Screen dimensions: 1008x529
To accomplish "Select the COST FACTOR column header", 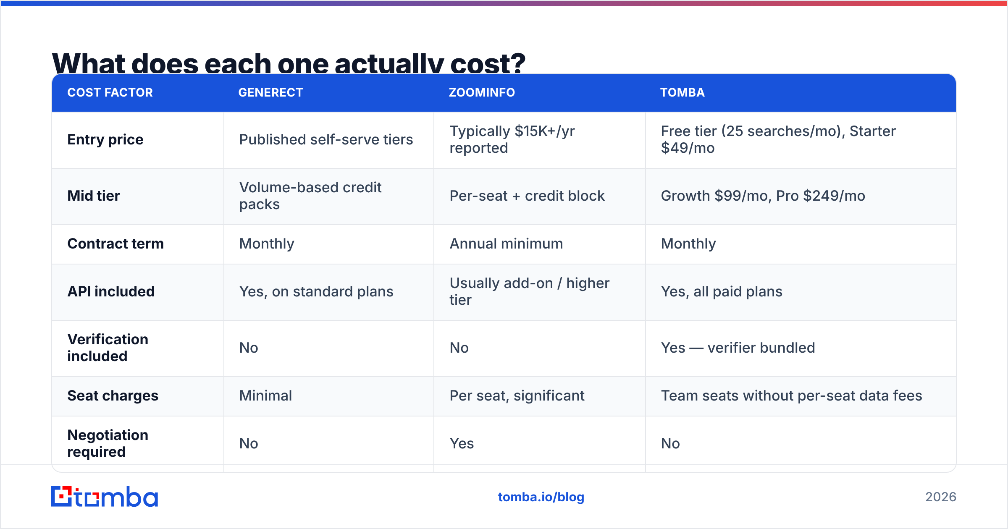I will pos(110,92).
